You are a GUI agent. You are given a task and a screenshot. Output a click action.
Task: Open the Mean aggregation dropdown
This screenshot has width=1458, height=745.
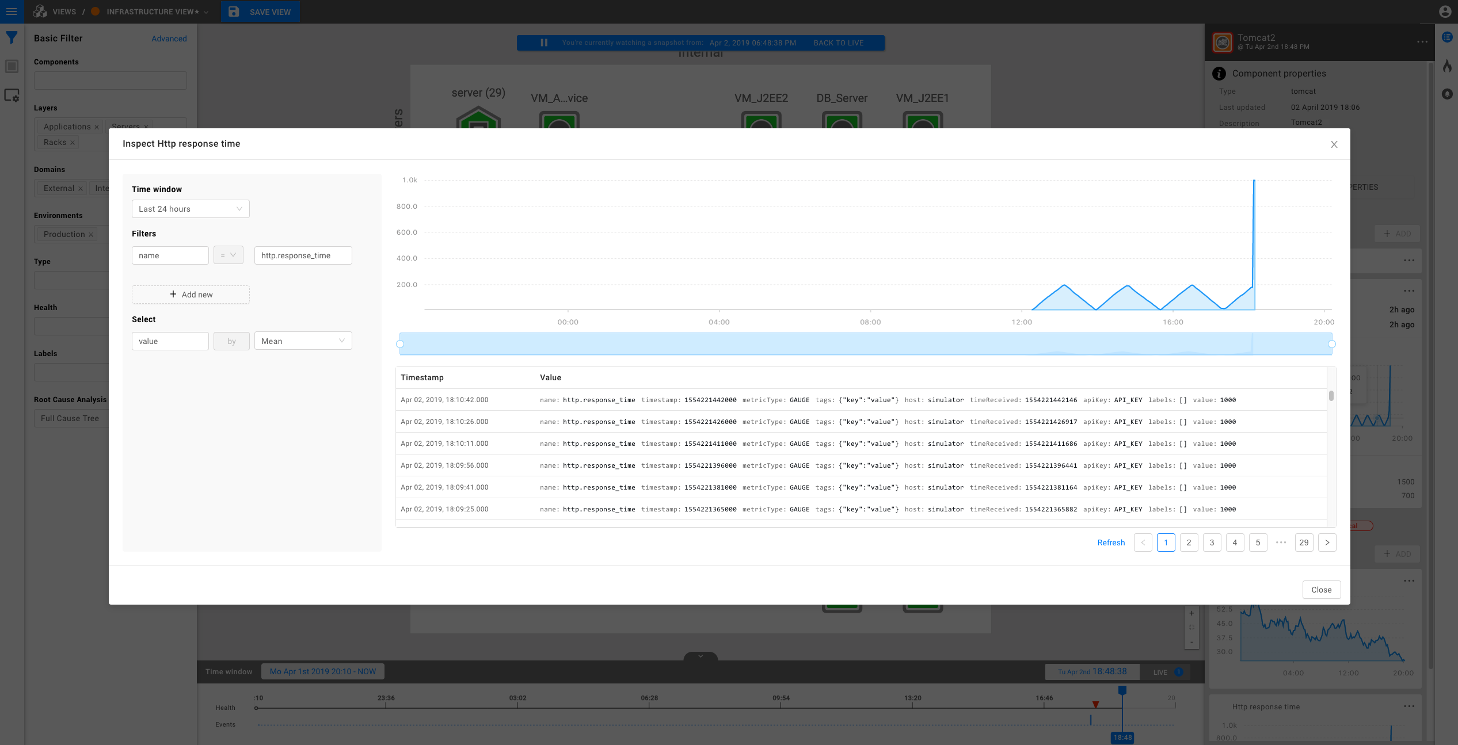tap(303, 341)
